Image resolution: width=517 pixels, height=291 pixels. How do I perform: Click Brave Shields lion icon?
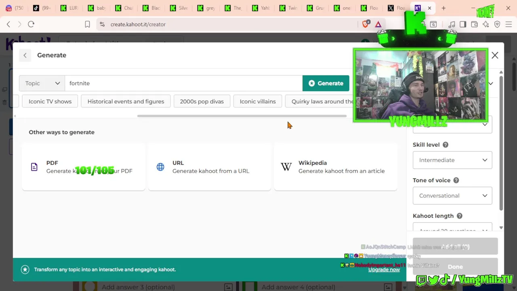(x=366, y=24)
